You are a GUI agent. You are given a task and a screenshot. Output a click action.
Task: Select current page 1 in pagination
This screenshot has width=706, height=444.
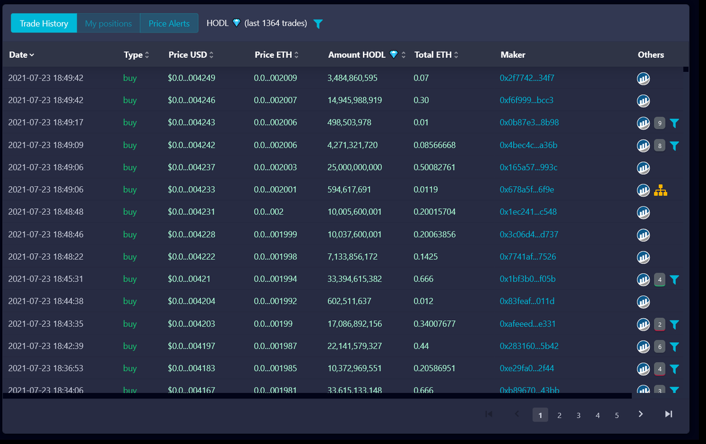[540, 415]
